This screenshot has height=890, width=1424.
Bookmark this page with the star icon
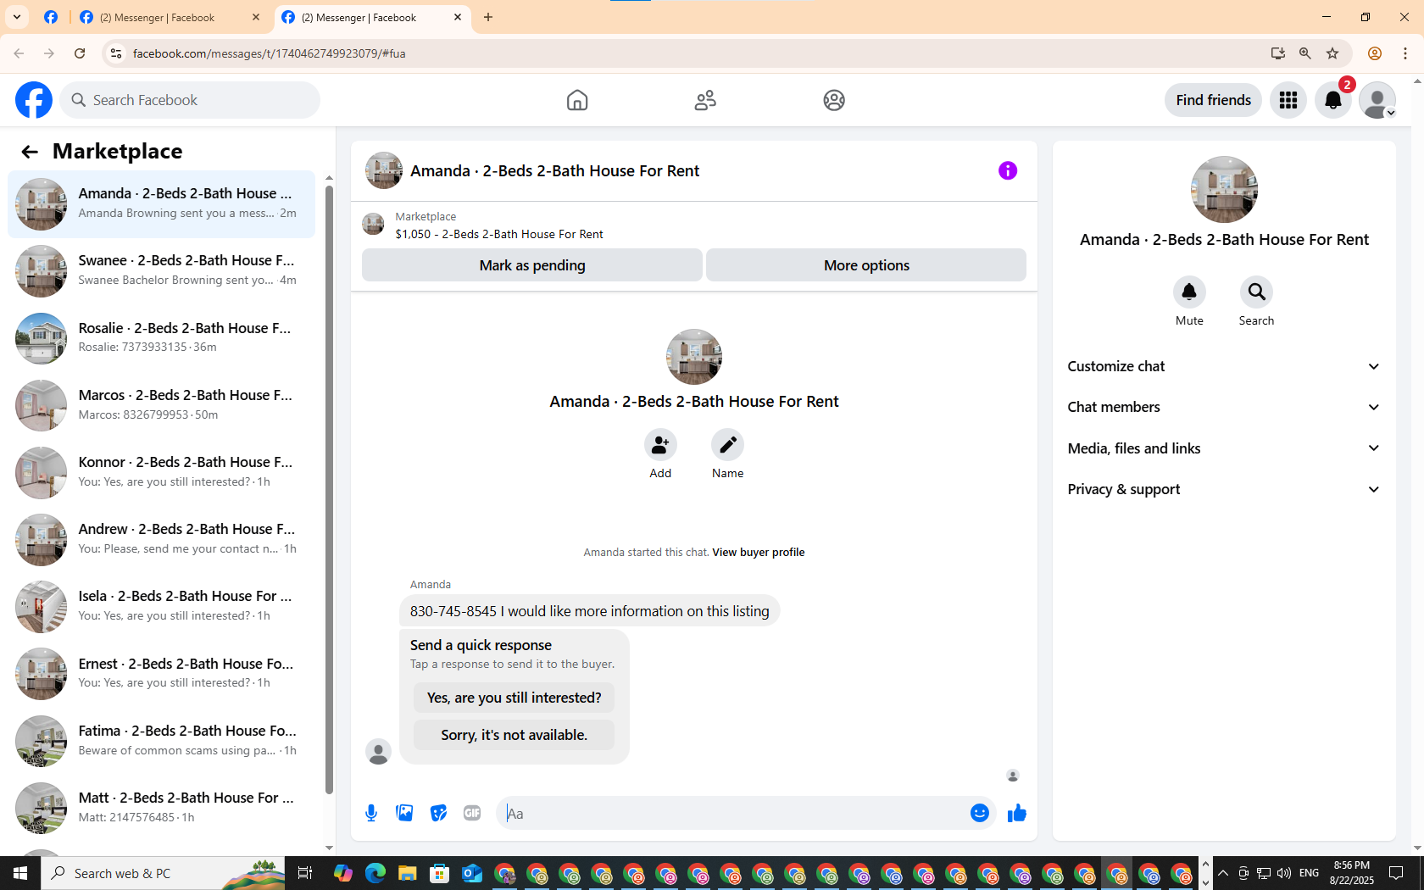point(1332,53)
